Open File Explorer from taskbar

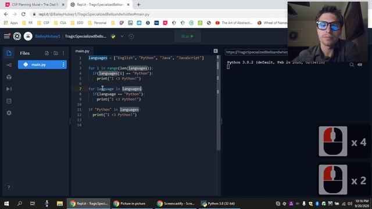click(x=59, y=204)
